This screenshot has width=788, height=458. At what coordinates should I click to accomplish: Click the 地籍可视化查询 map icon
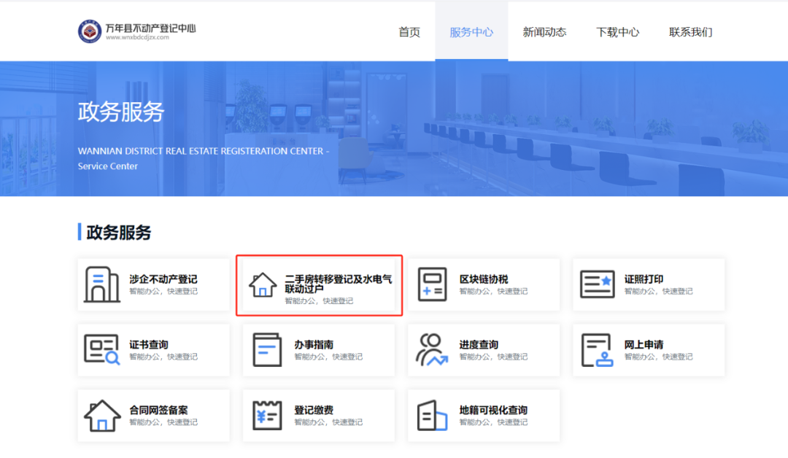pyautogui.click(x=433, y=415)
